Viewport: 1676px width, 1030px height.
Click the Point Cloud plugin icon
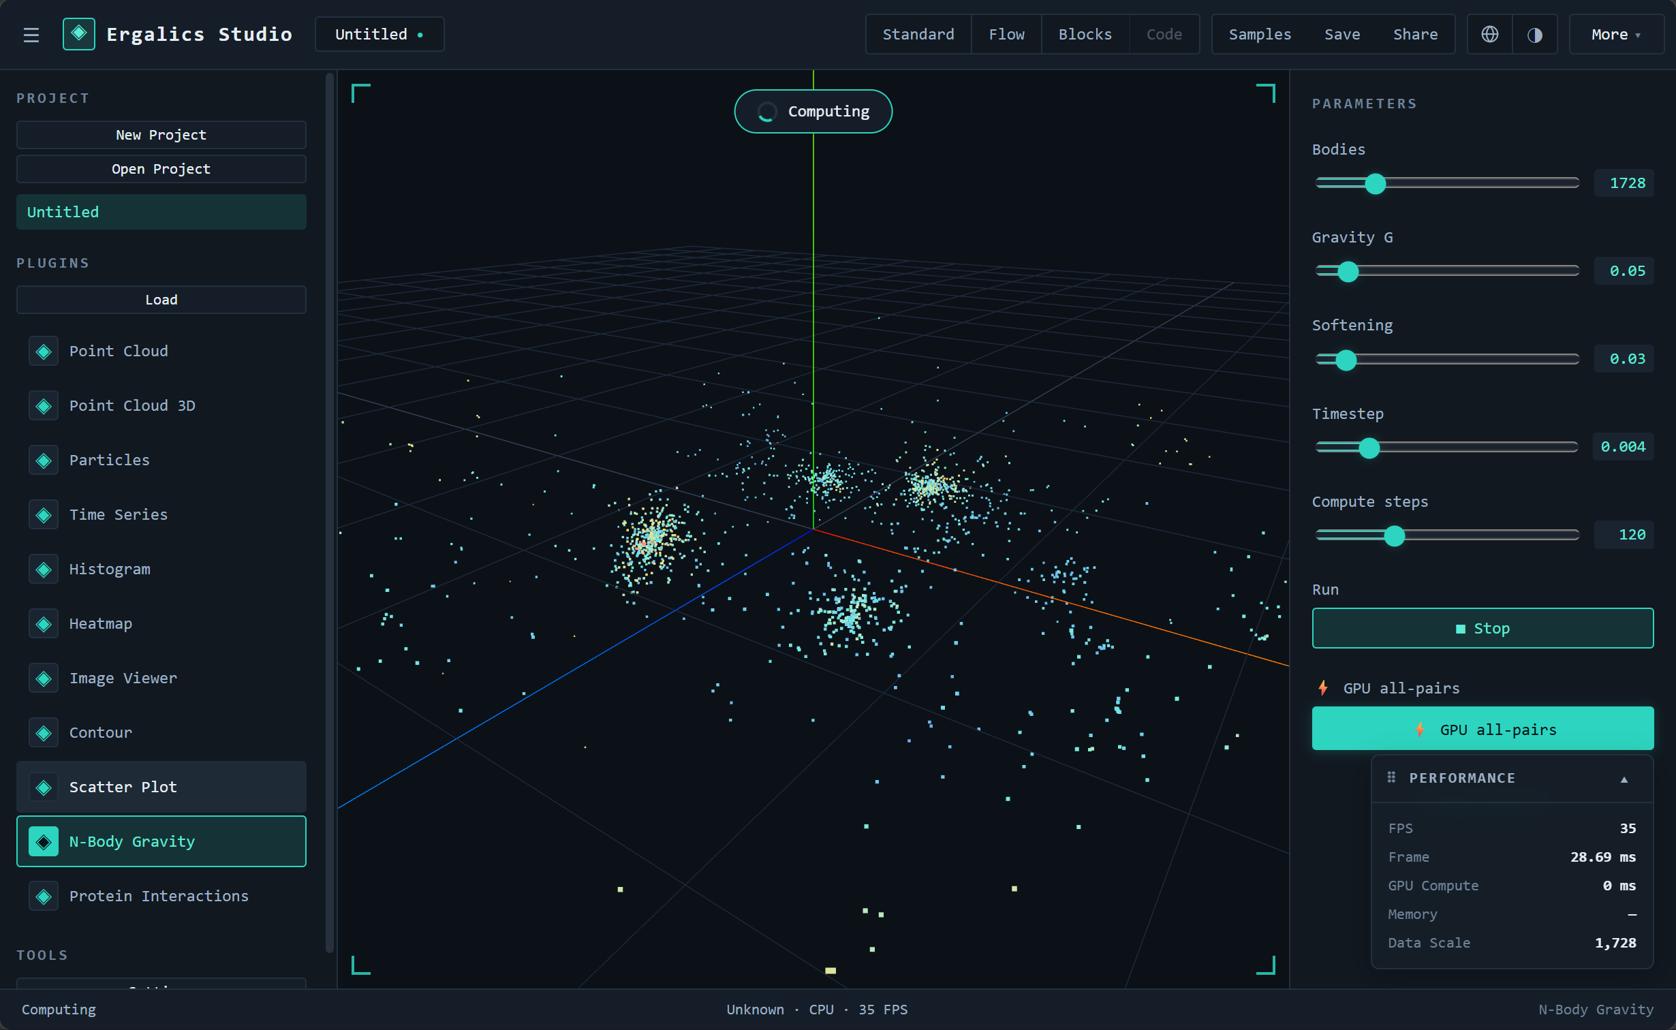coord(44,351)
